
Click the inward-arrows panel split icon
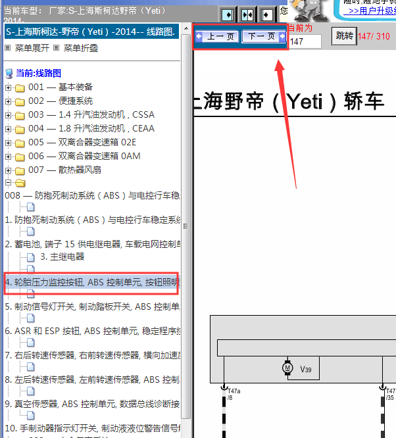coord(247,15)
